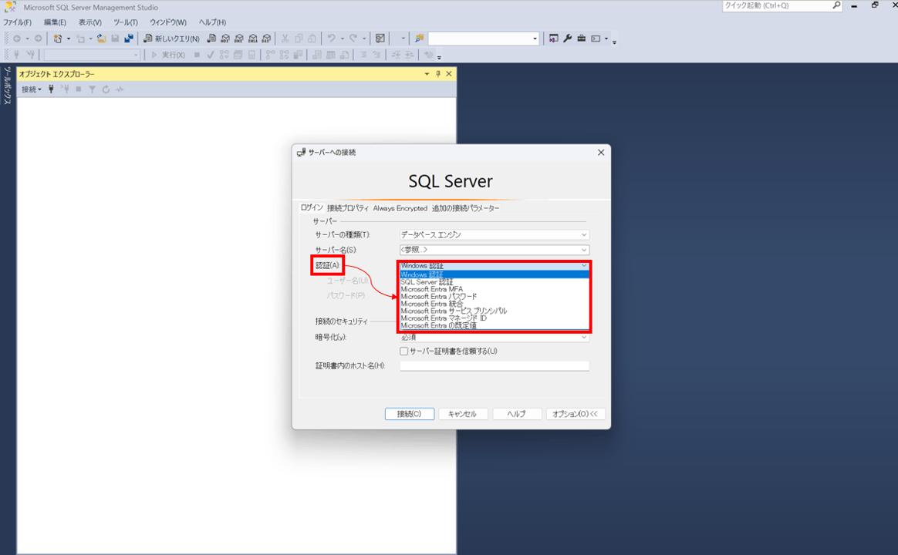Click the Undo arrow icon

point(331,39)
